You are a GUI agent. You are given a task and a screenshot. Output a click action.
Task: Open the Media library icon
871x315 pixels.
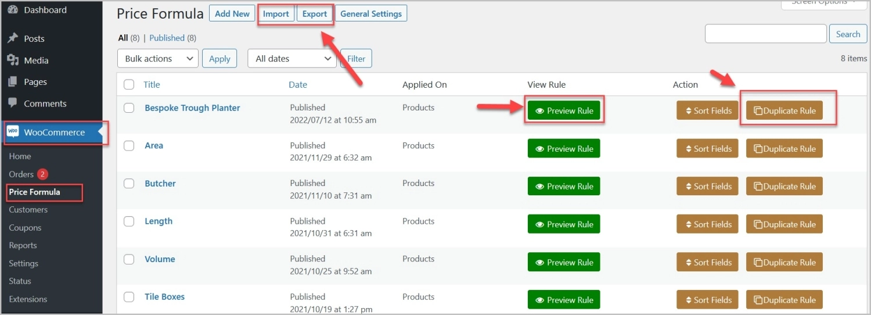pos(12,60)
